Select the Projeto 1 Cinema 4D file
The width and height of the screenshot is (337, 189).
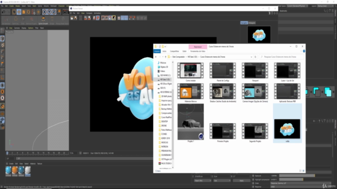[x=191, y=123]
